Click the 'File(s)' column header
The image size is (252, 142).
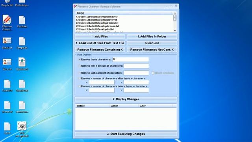pos(123,13)
